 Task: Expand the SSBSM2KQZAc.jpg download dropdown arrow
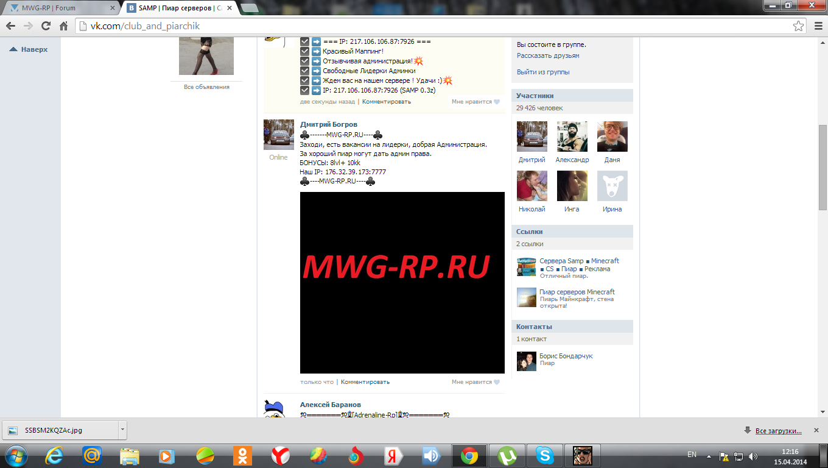123,430
